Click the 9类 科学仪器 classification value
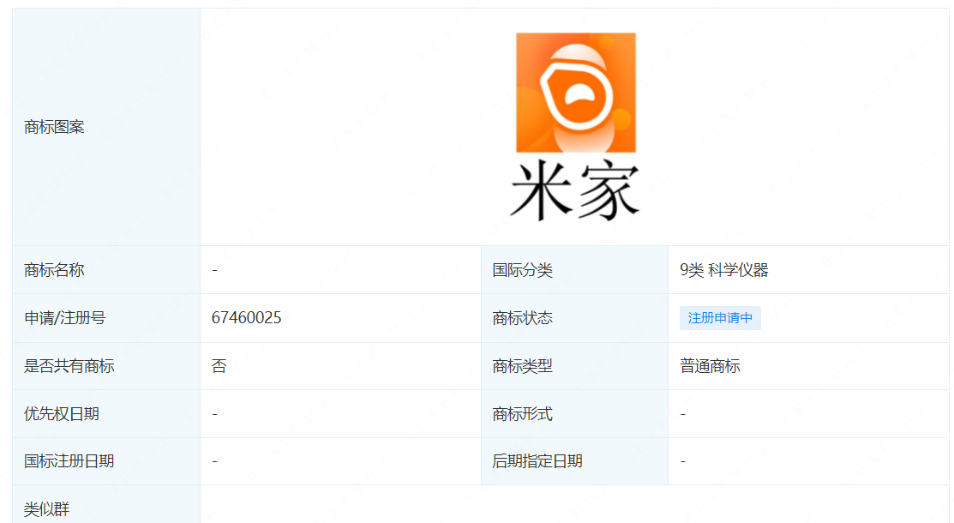This screenshot has height=523, width=954. pos(724,270)
